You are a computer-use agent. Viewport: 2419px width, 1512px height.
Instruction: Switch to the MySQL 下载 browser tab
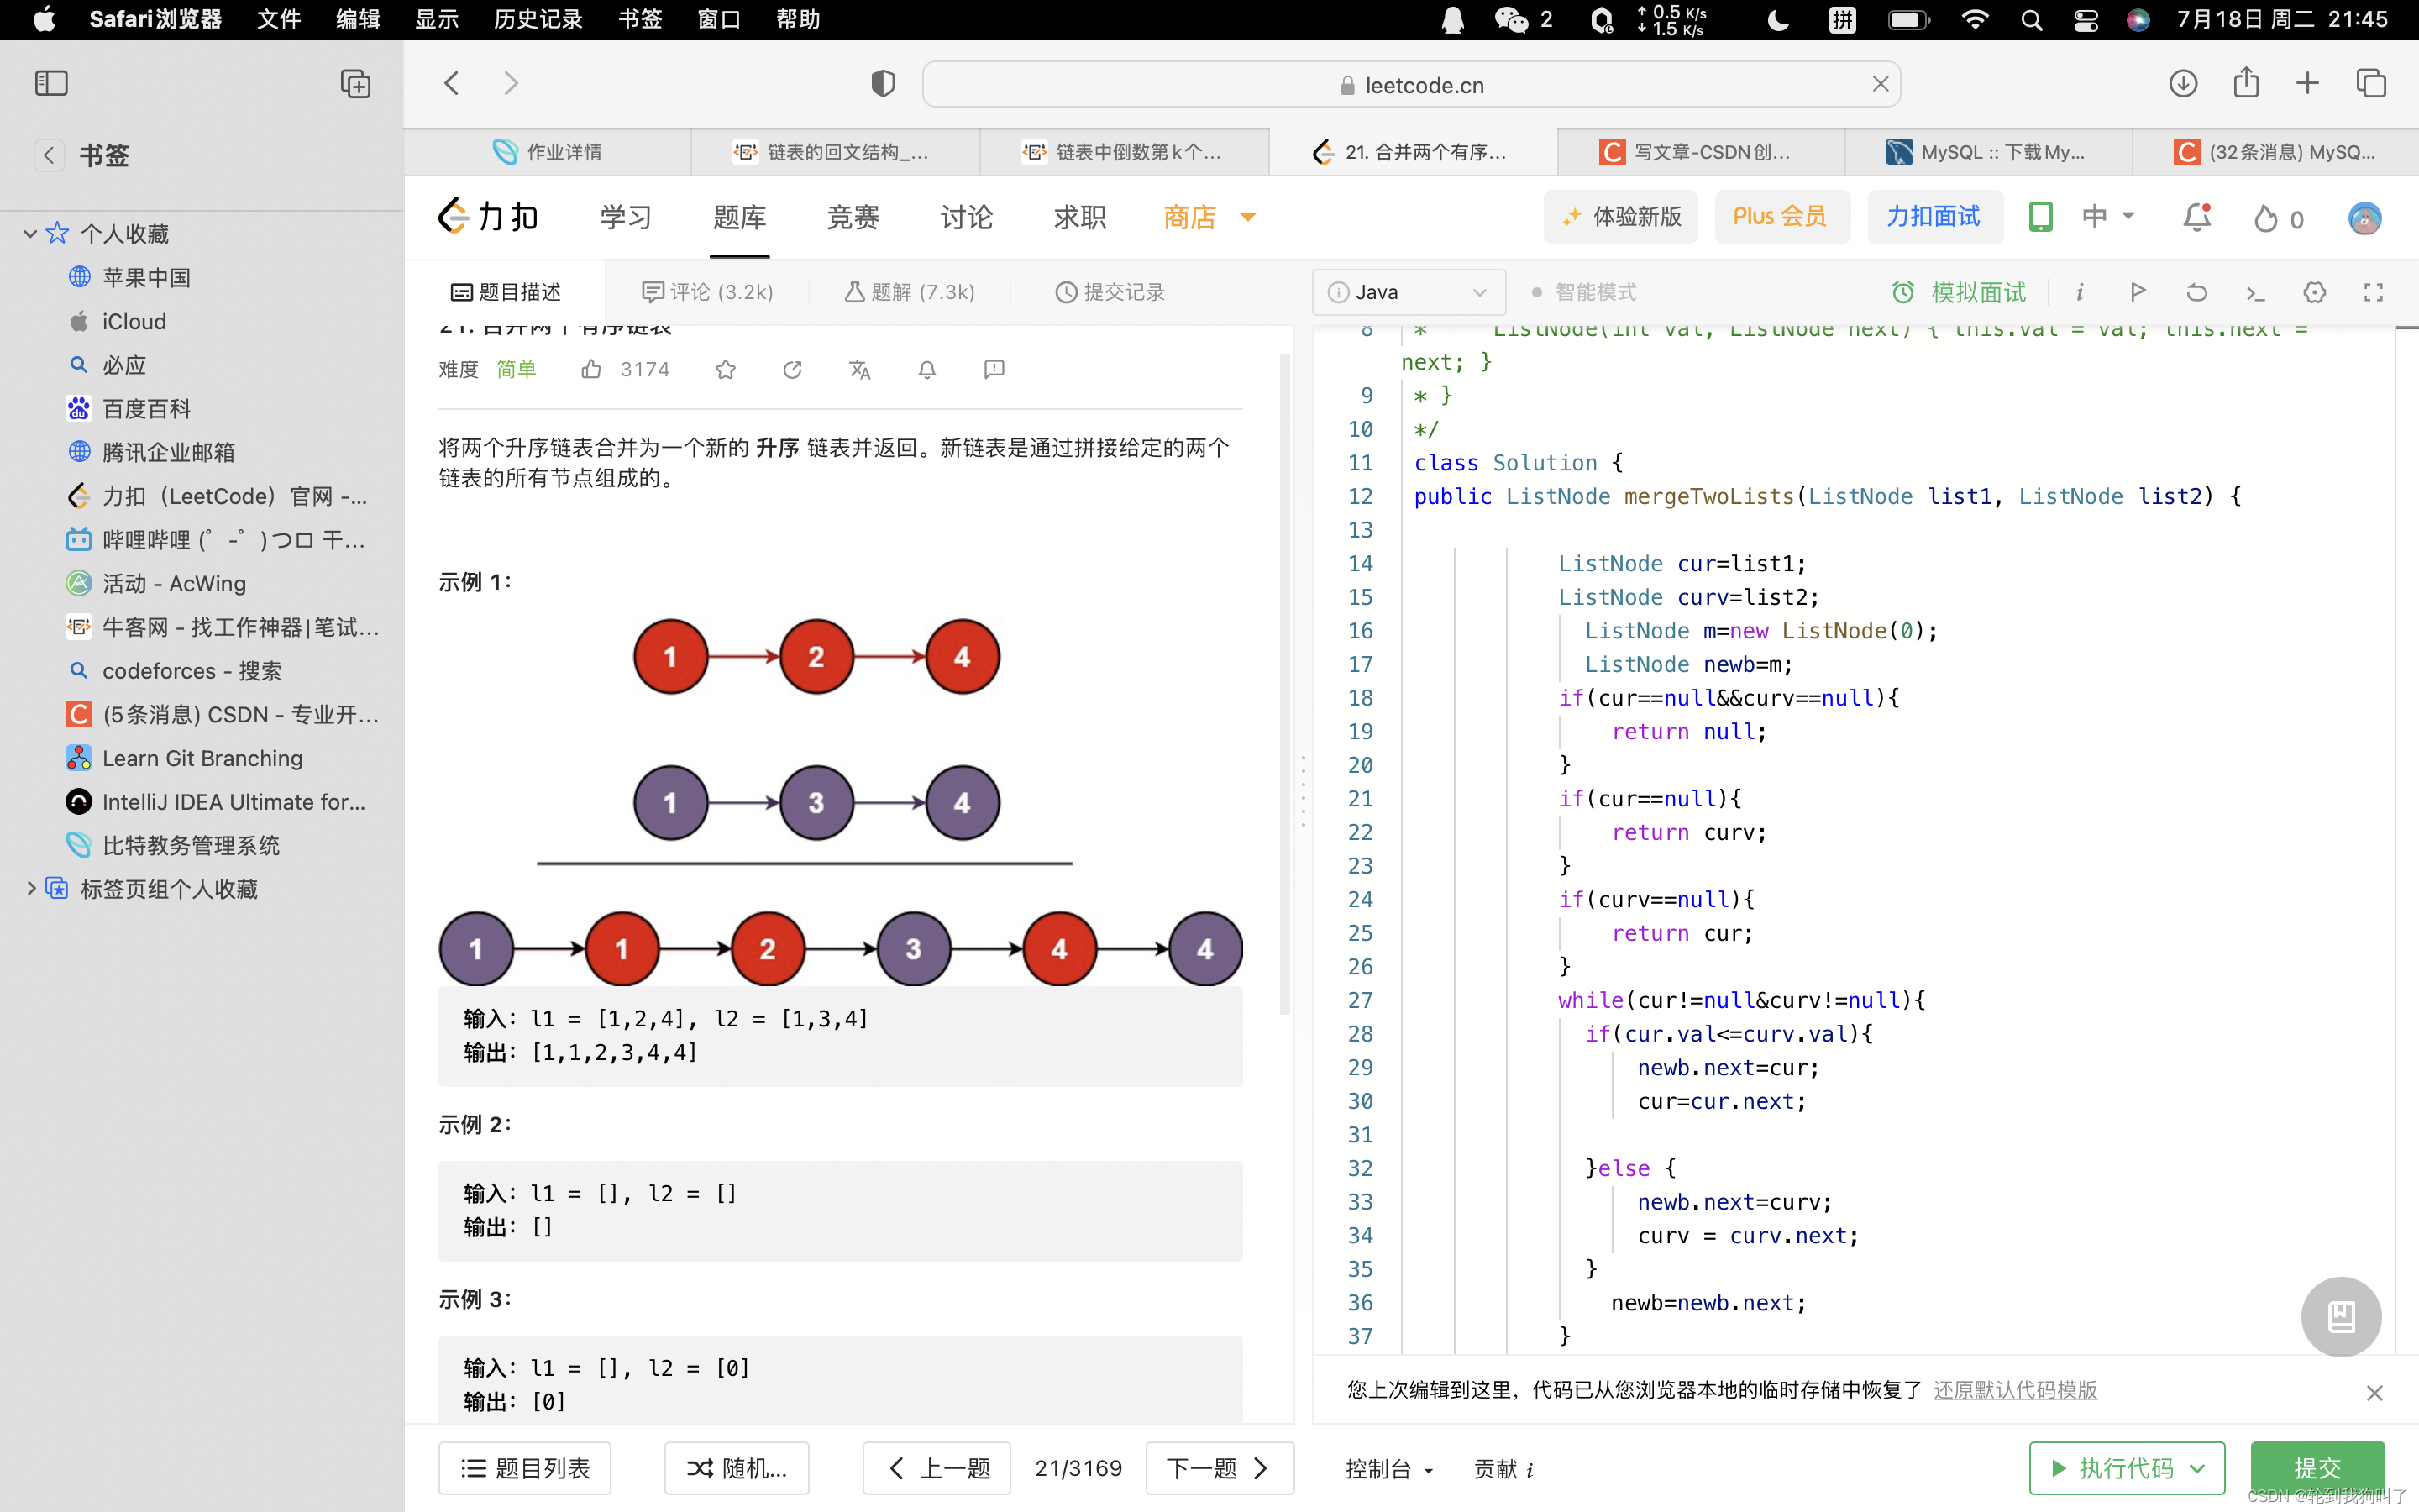coord(1989,152)
